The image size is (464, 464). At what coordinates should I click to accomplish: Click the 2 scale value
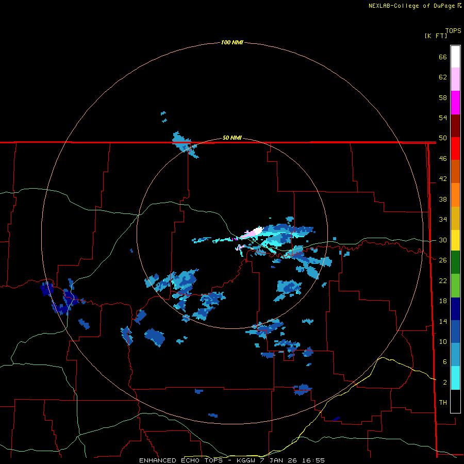pos(444,383)
